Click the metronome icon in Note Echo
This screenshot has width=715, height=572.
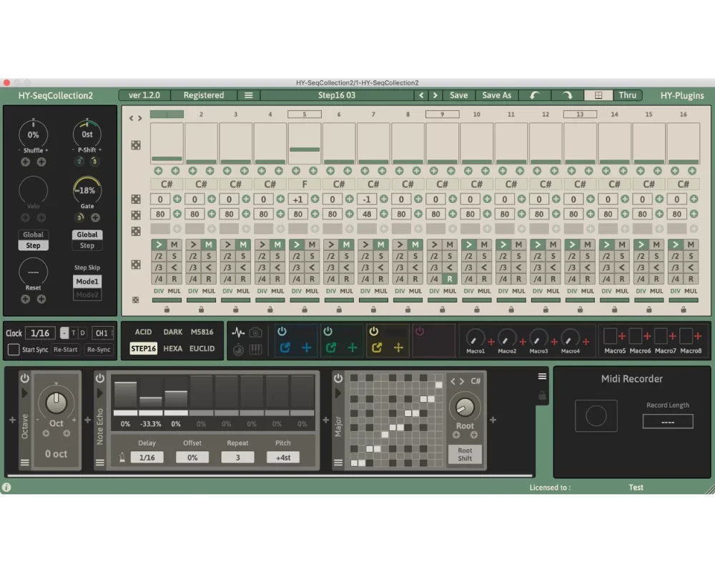click(x=122, y=457)
